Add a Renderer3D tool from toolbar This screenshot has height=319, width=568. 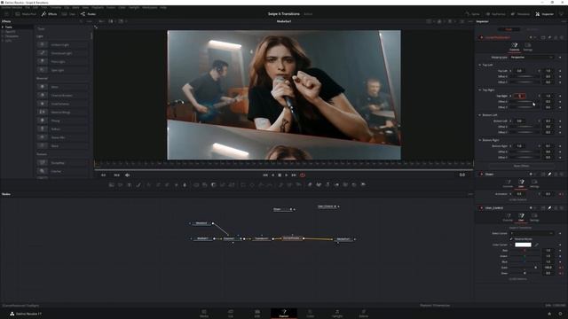pyautogui.click(x=363, y=185)
